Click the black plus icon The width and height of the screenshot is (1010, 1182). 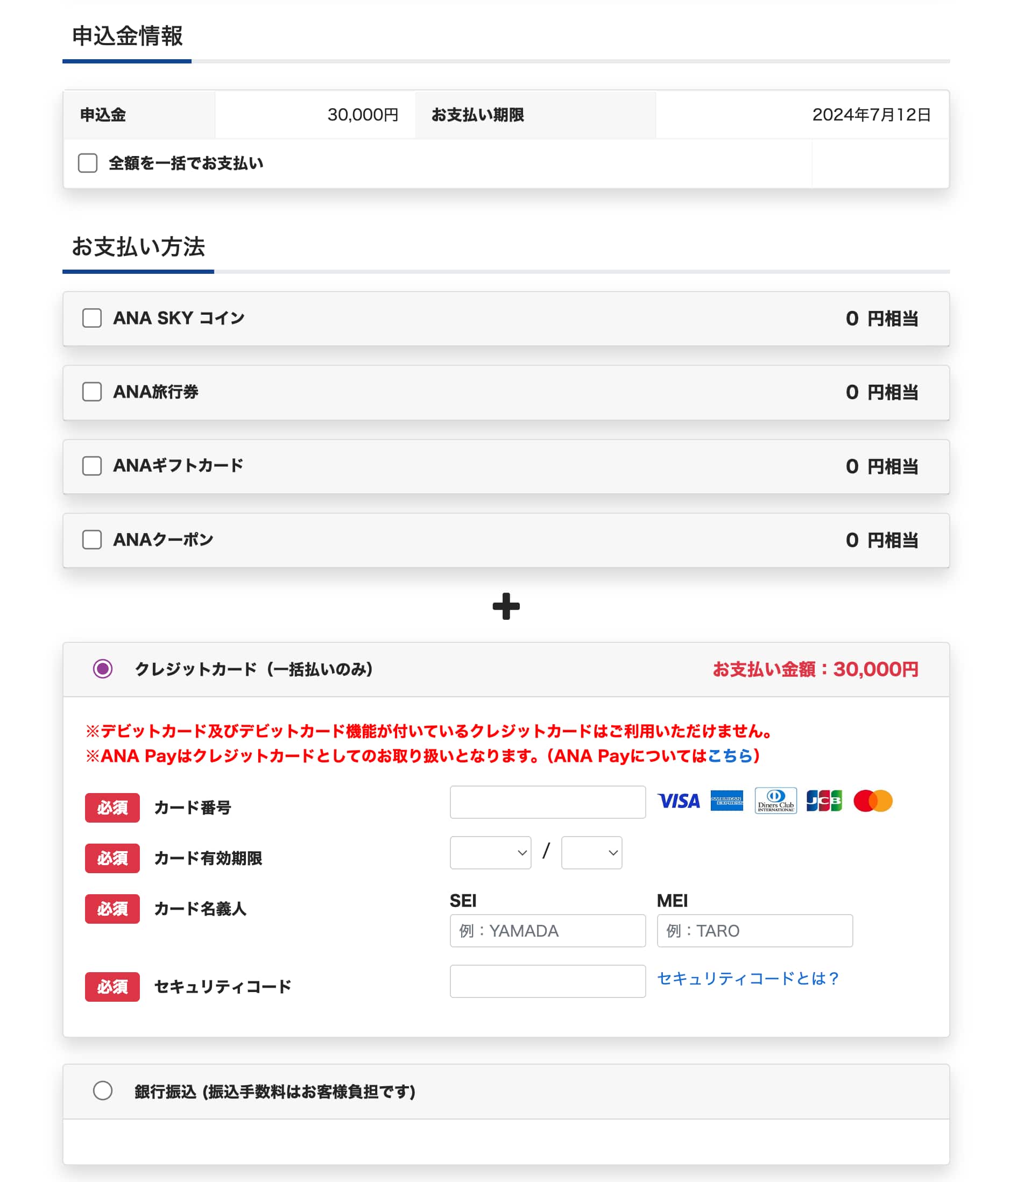click(x=506, y=606)
